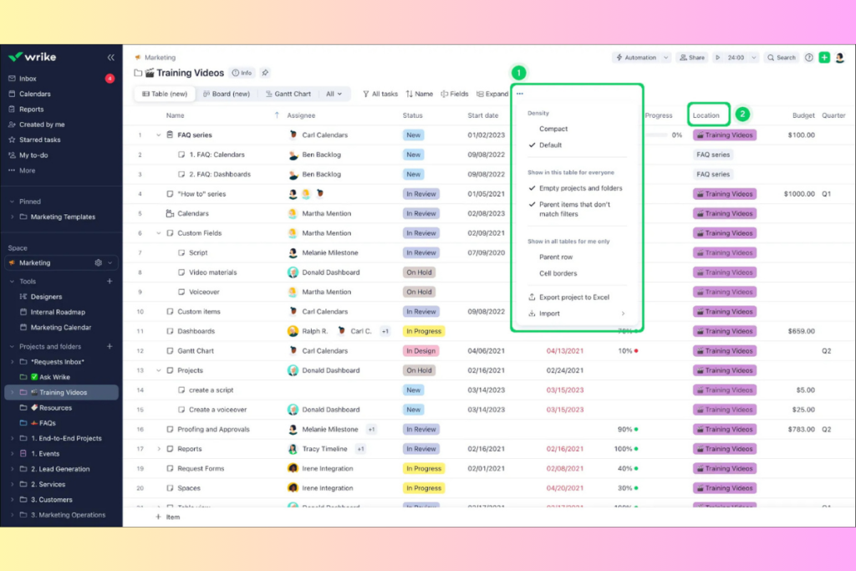Open the Import submenu arrow
The image size is (856, 571).
point(623,314)
